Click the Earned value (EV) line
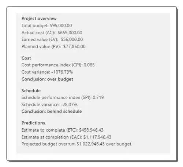This screenshot has height=167, width=183. (x=52, y=39)
